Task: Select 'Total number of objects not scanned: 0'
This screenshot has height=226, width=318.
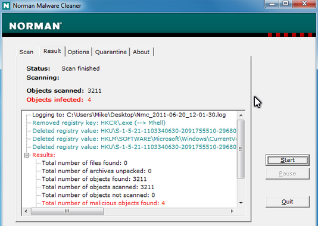Action: (x=98, y=195)
